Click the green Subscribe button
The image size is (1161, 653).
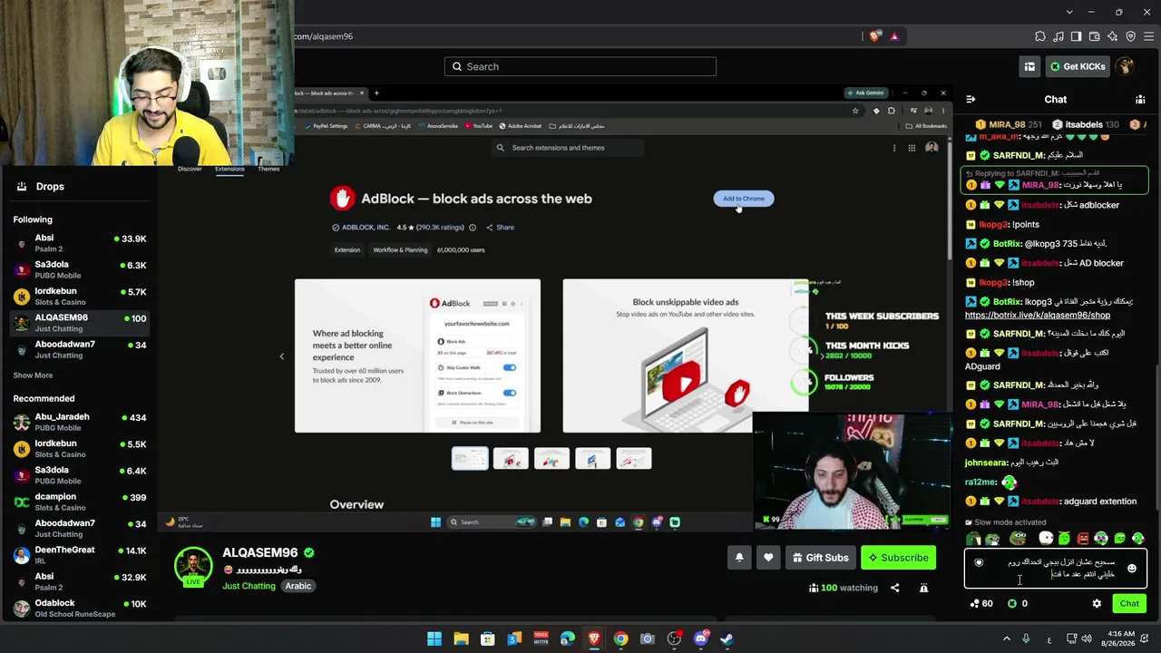coord(898,558)
